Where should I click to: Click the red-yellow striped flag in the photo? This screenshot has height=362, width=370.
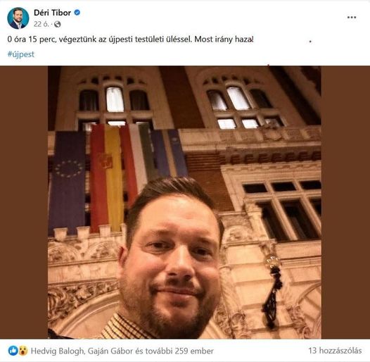pos(108,177)
